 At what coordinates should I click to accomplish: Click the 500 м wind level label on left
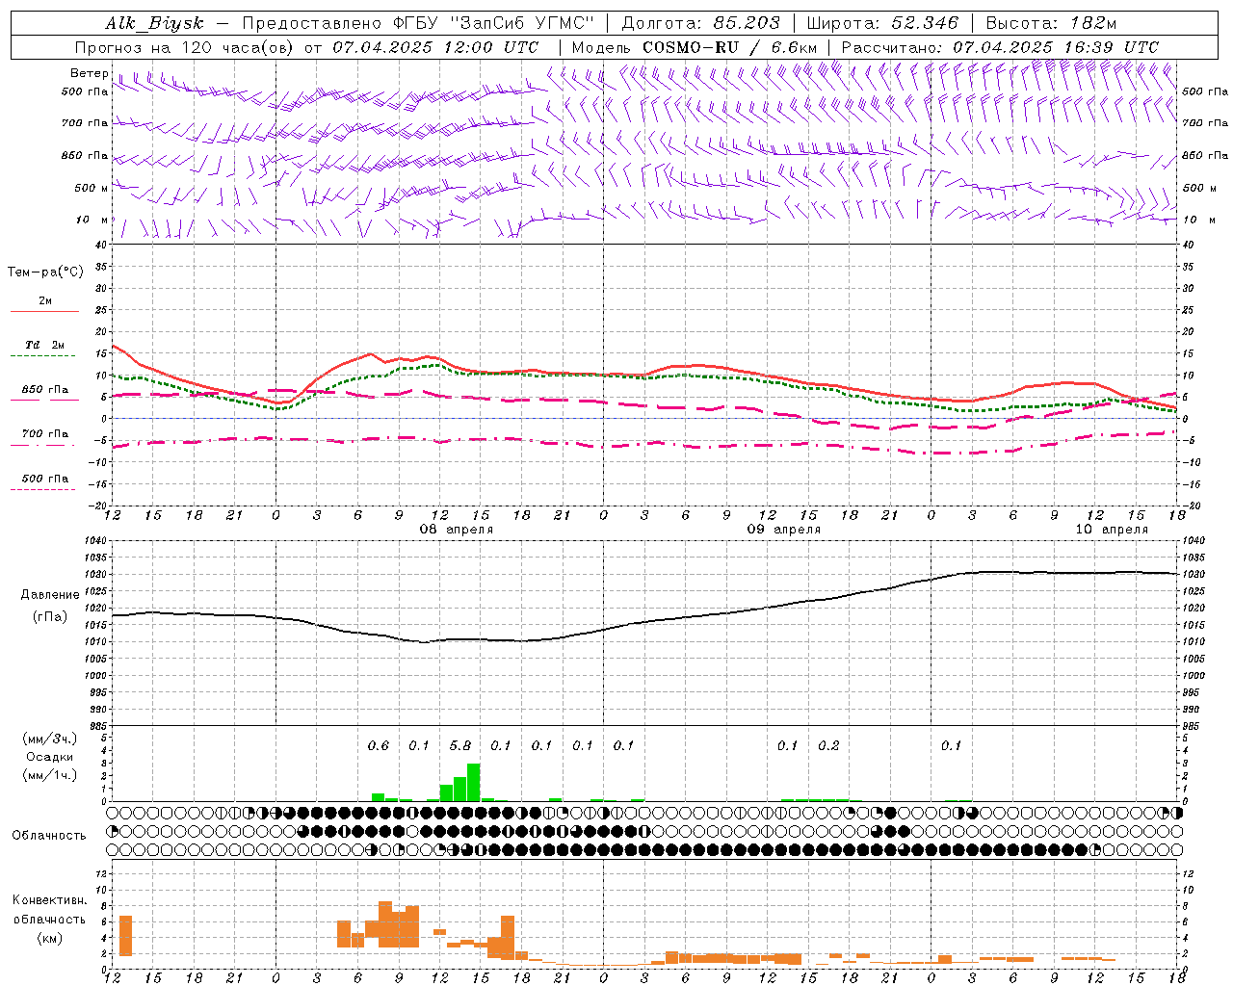tap(92, 188)
